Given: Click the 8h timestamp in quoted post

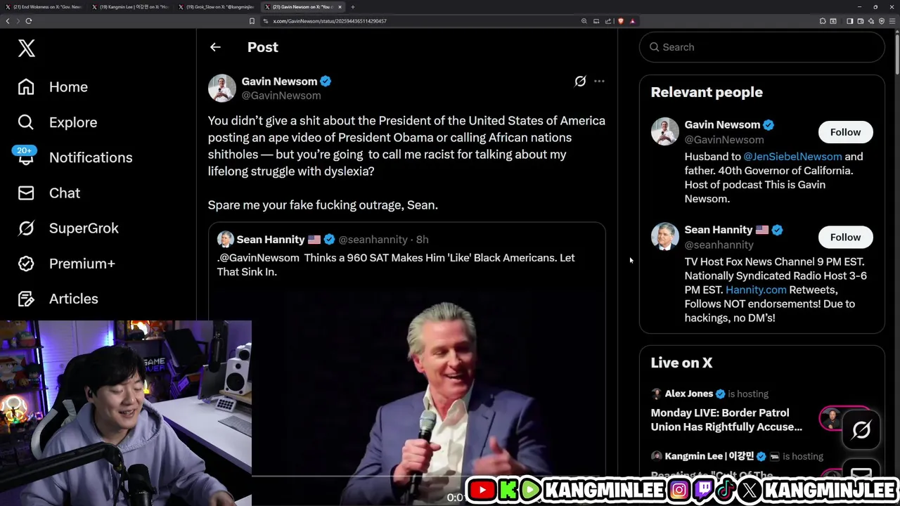Looking at the screenshot, I should [x=422, y=240].
